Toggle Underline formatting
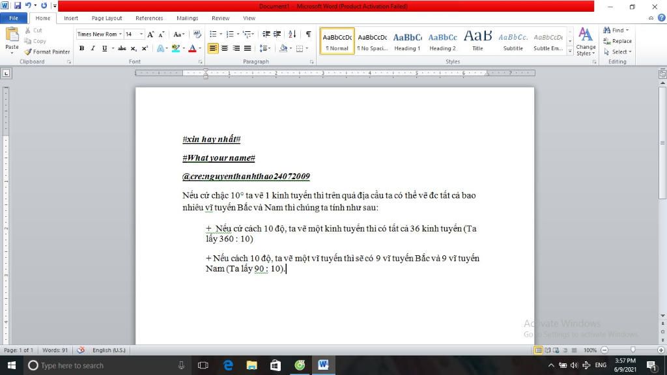Viewport: 667px width, 375px height. [x=104, y=48]
